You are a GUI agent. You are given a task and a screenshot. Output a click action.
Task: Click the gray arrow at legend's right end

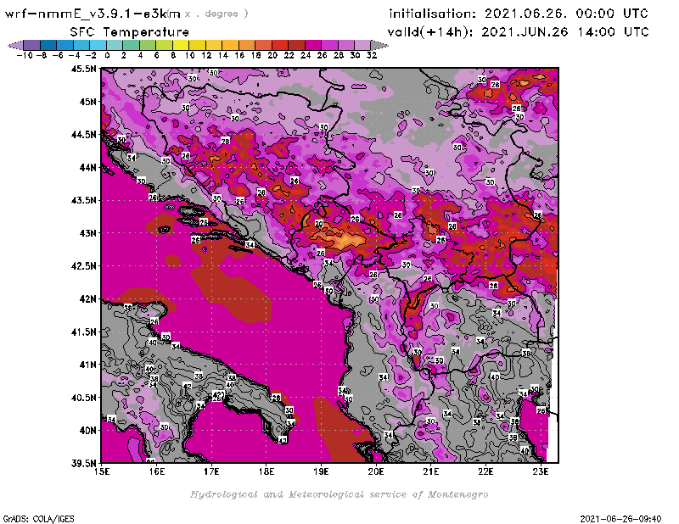379,45
